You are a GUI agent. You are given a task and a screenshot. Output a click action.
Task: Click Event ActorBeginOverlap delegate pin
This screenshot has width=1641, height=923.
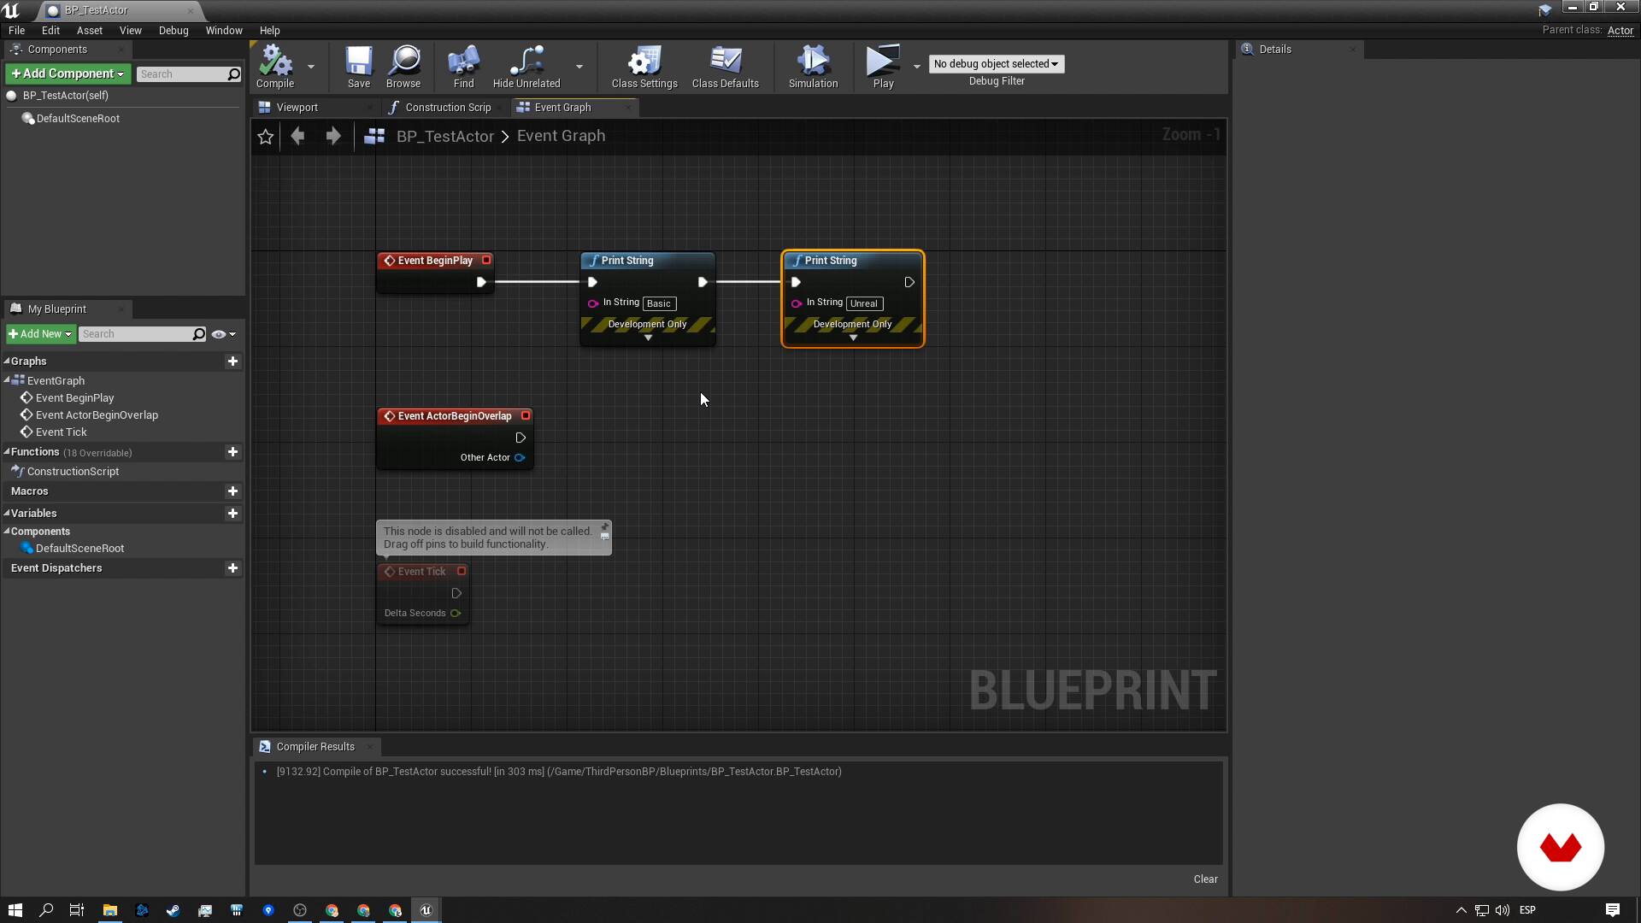click(526, 416)
